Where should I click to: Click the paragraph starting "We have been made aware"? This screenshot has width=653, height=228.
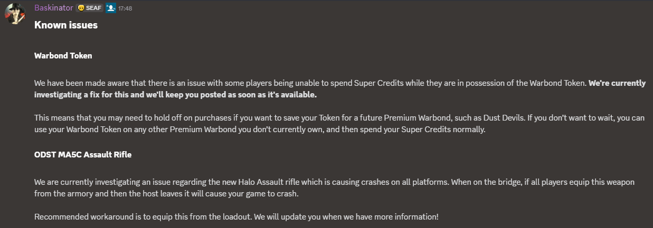tap(340, 89)
